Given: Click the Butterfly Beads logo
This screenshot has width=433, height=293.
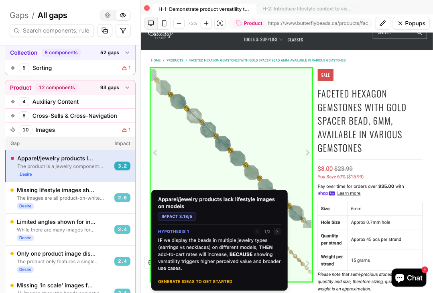Looking at the screenshot, I should click(x=161, y=35).
